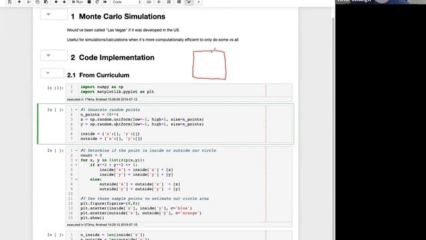Collapse the From Curriculum subsection
Screen dimensions: 426x240
click(48, 73)
